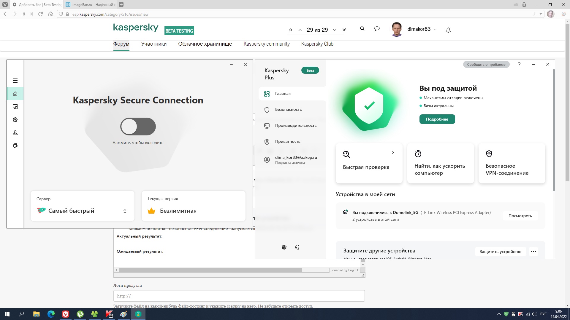
Task: Click РУС language indicator in tray
Action: click(x=544, y=314)
